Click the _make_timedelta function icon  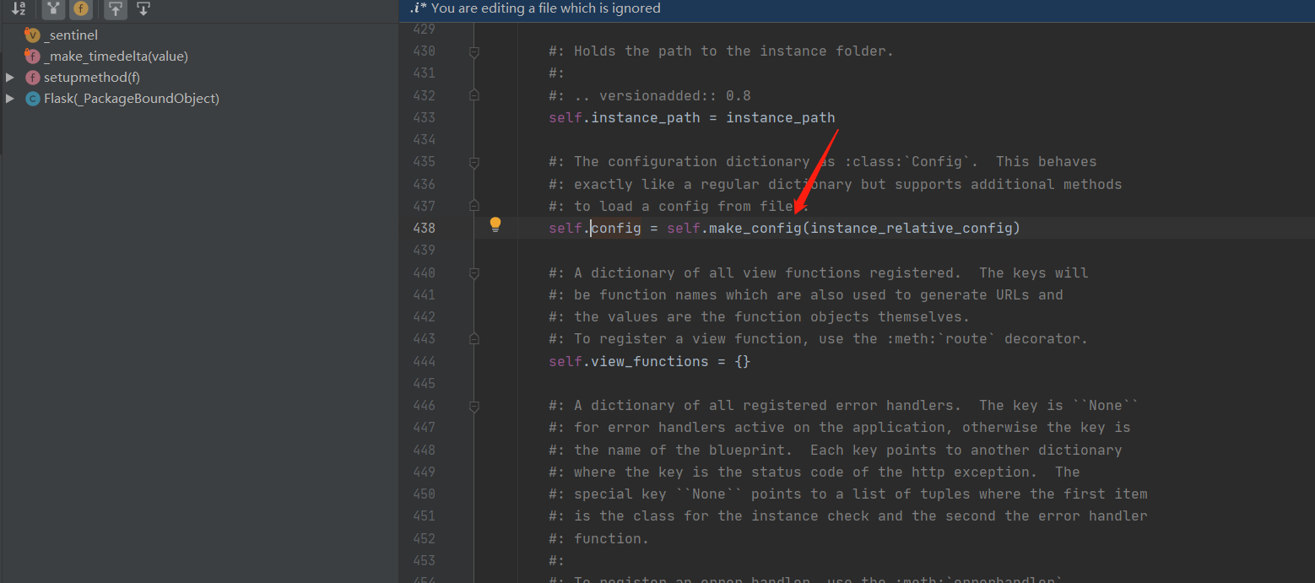(x=32, y=57)
